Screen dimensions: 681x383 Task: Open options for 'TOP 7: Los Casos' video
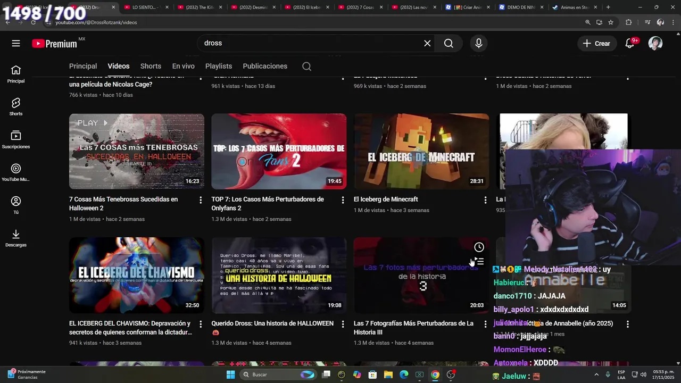pyautogui.click(x=343, y=200)
